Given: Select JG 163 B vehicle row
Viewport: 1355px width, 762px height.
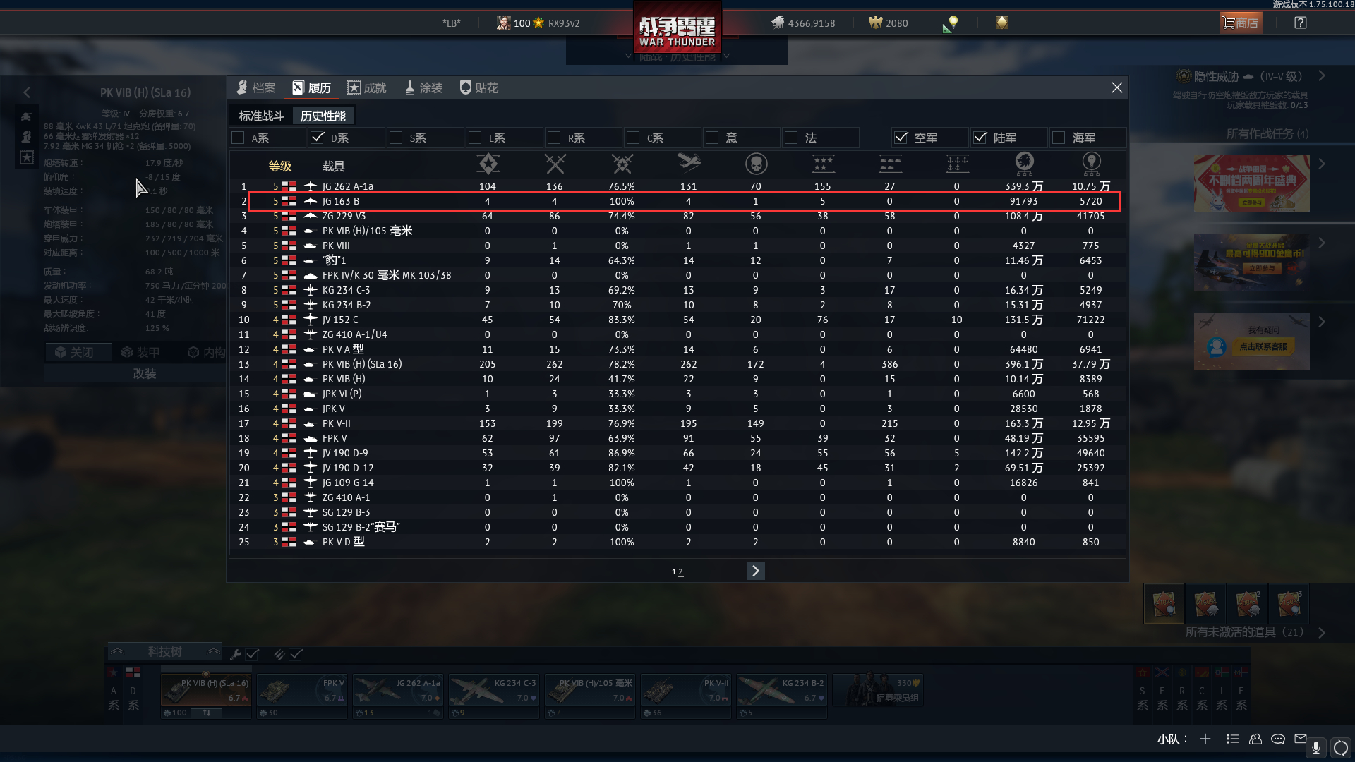Looking at the screenshot, I should click(x=684, y=201).
